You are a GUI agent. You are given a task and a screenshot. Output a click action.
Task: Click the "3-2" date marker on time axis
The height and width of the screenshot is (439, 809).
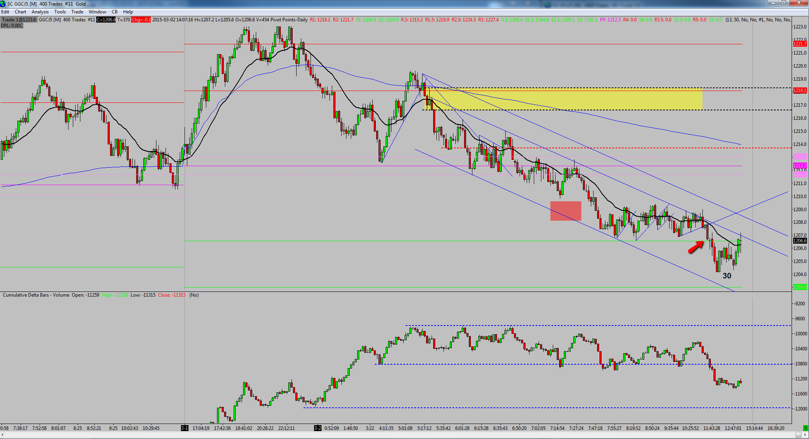tap(318, 428)
